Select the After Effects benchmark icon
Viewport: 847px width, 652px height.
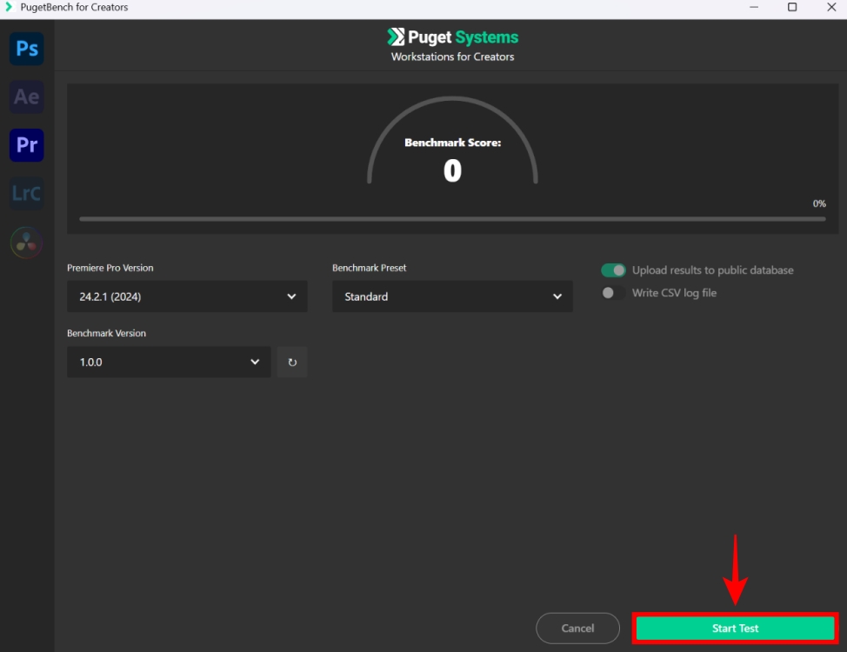[26, 96]
